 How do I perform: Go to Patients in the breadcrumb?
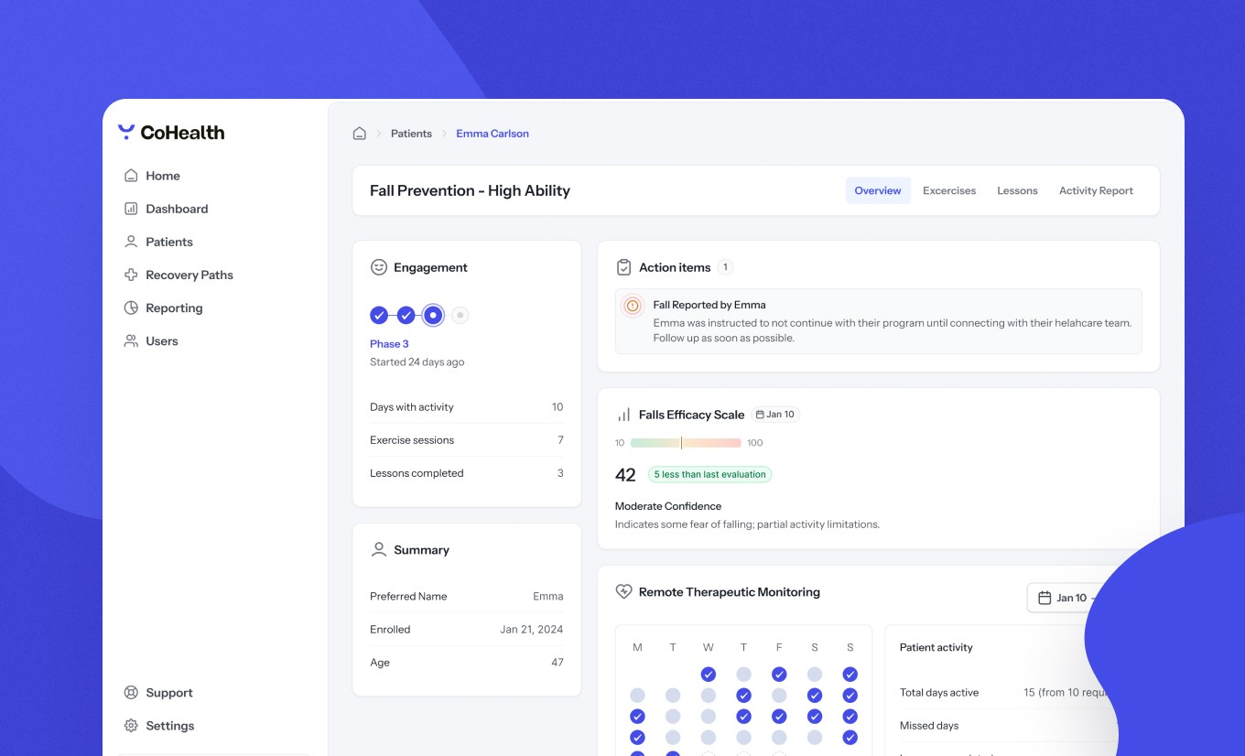click(411, 134)
